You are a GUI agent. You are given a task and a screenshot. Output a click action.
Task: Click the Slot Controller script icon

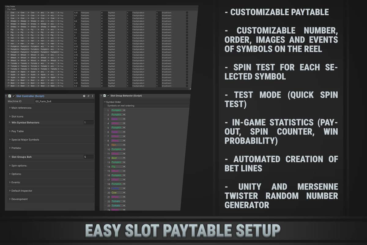pos(9,96)
